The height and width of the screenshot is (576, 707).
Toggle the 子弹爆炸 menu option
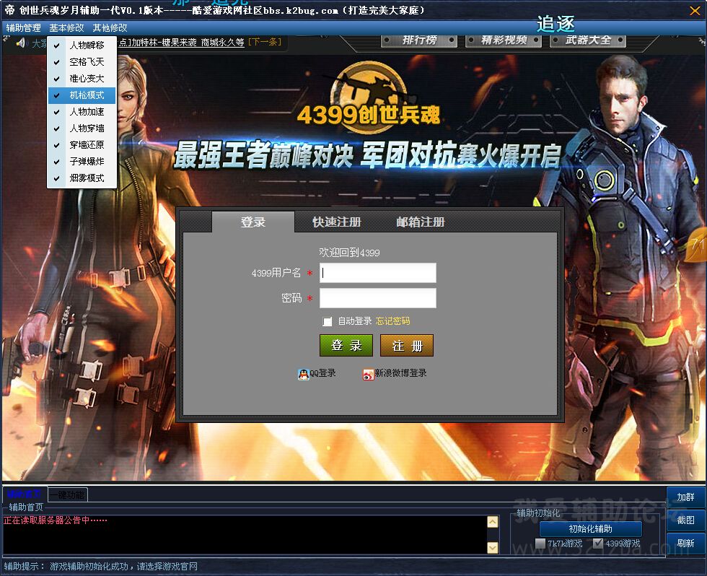82,162
